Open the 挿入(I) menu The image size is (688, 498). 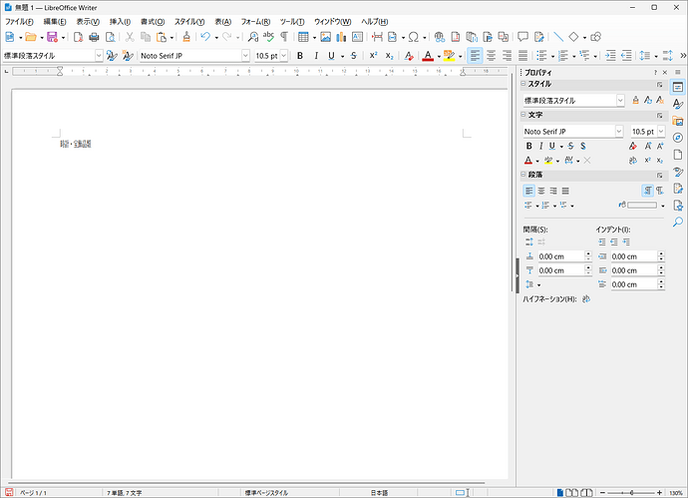(x=120, y=21)
